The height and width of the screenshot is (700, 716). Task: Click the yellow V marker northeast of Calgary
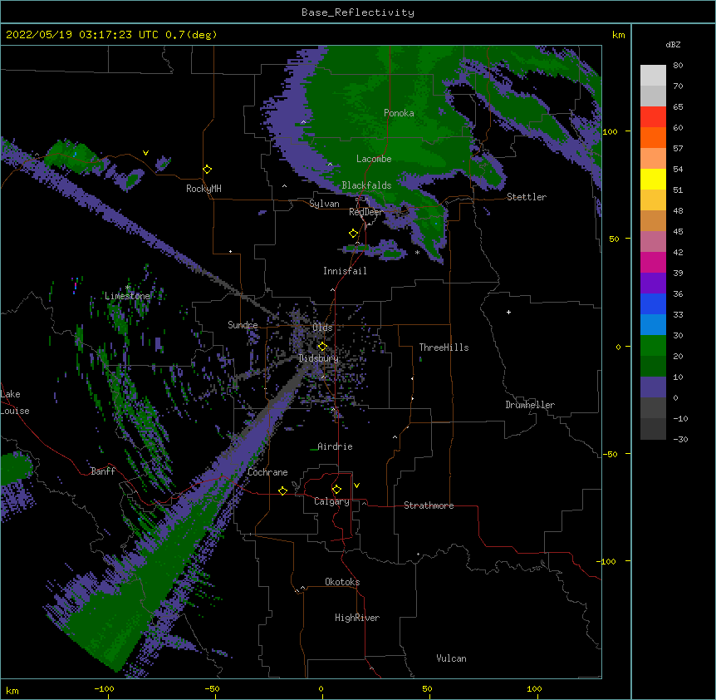point(356,486)
